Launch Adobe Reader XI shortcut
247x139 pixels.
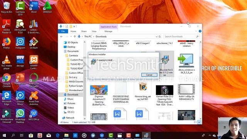[7, 27]
